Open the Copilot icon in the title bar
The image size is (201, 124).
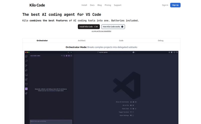133,52
